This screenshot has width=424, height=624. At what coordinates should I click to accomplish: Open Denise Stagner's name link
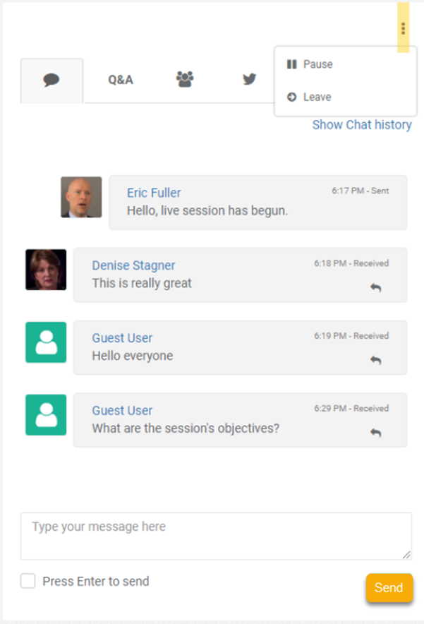point(133,265)
